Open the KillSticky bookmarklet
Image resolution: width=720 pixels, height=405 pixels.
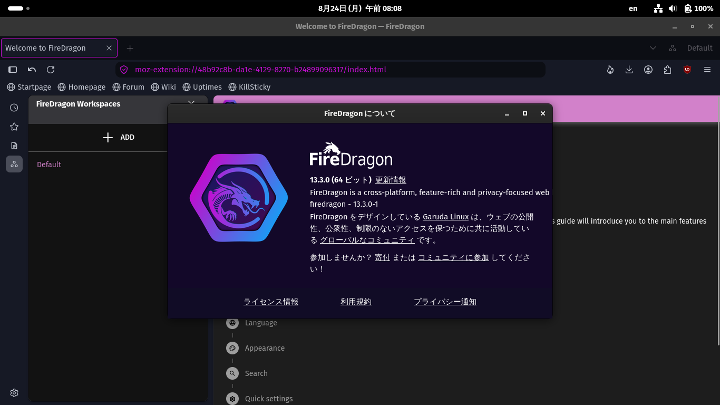pyautogui.click(x=249, y=87)
